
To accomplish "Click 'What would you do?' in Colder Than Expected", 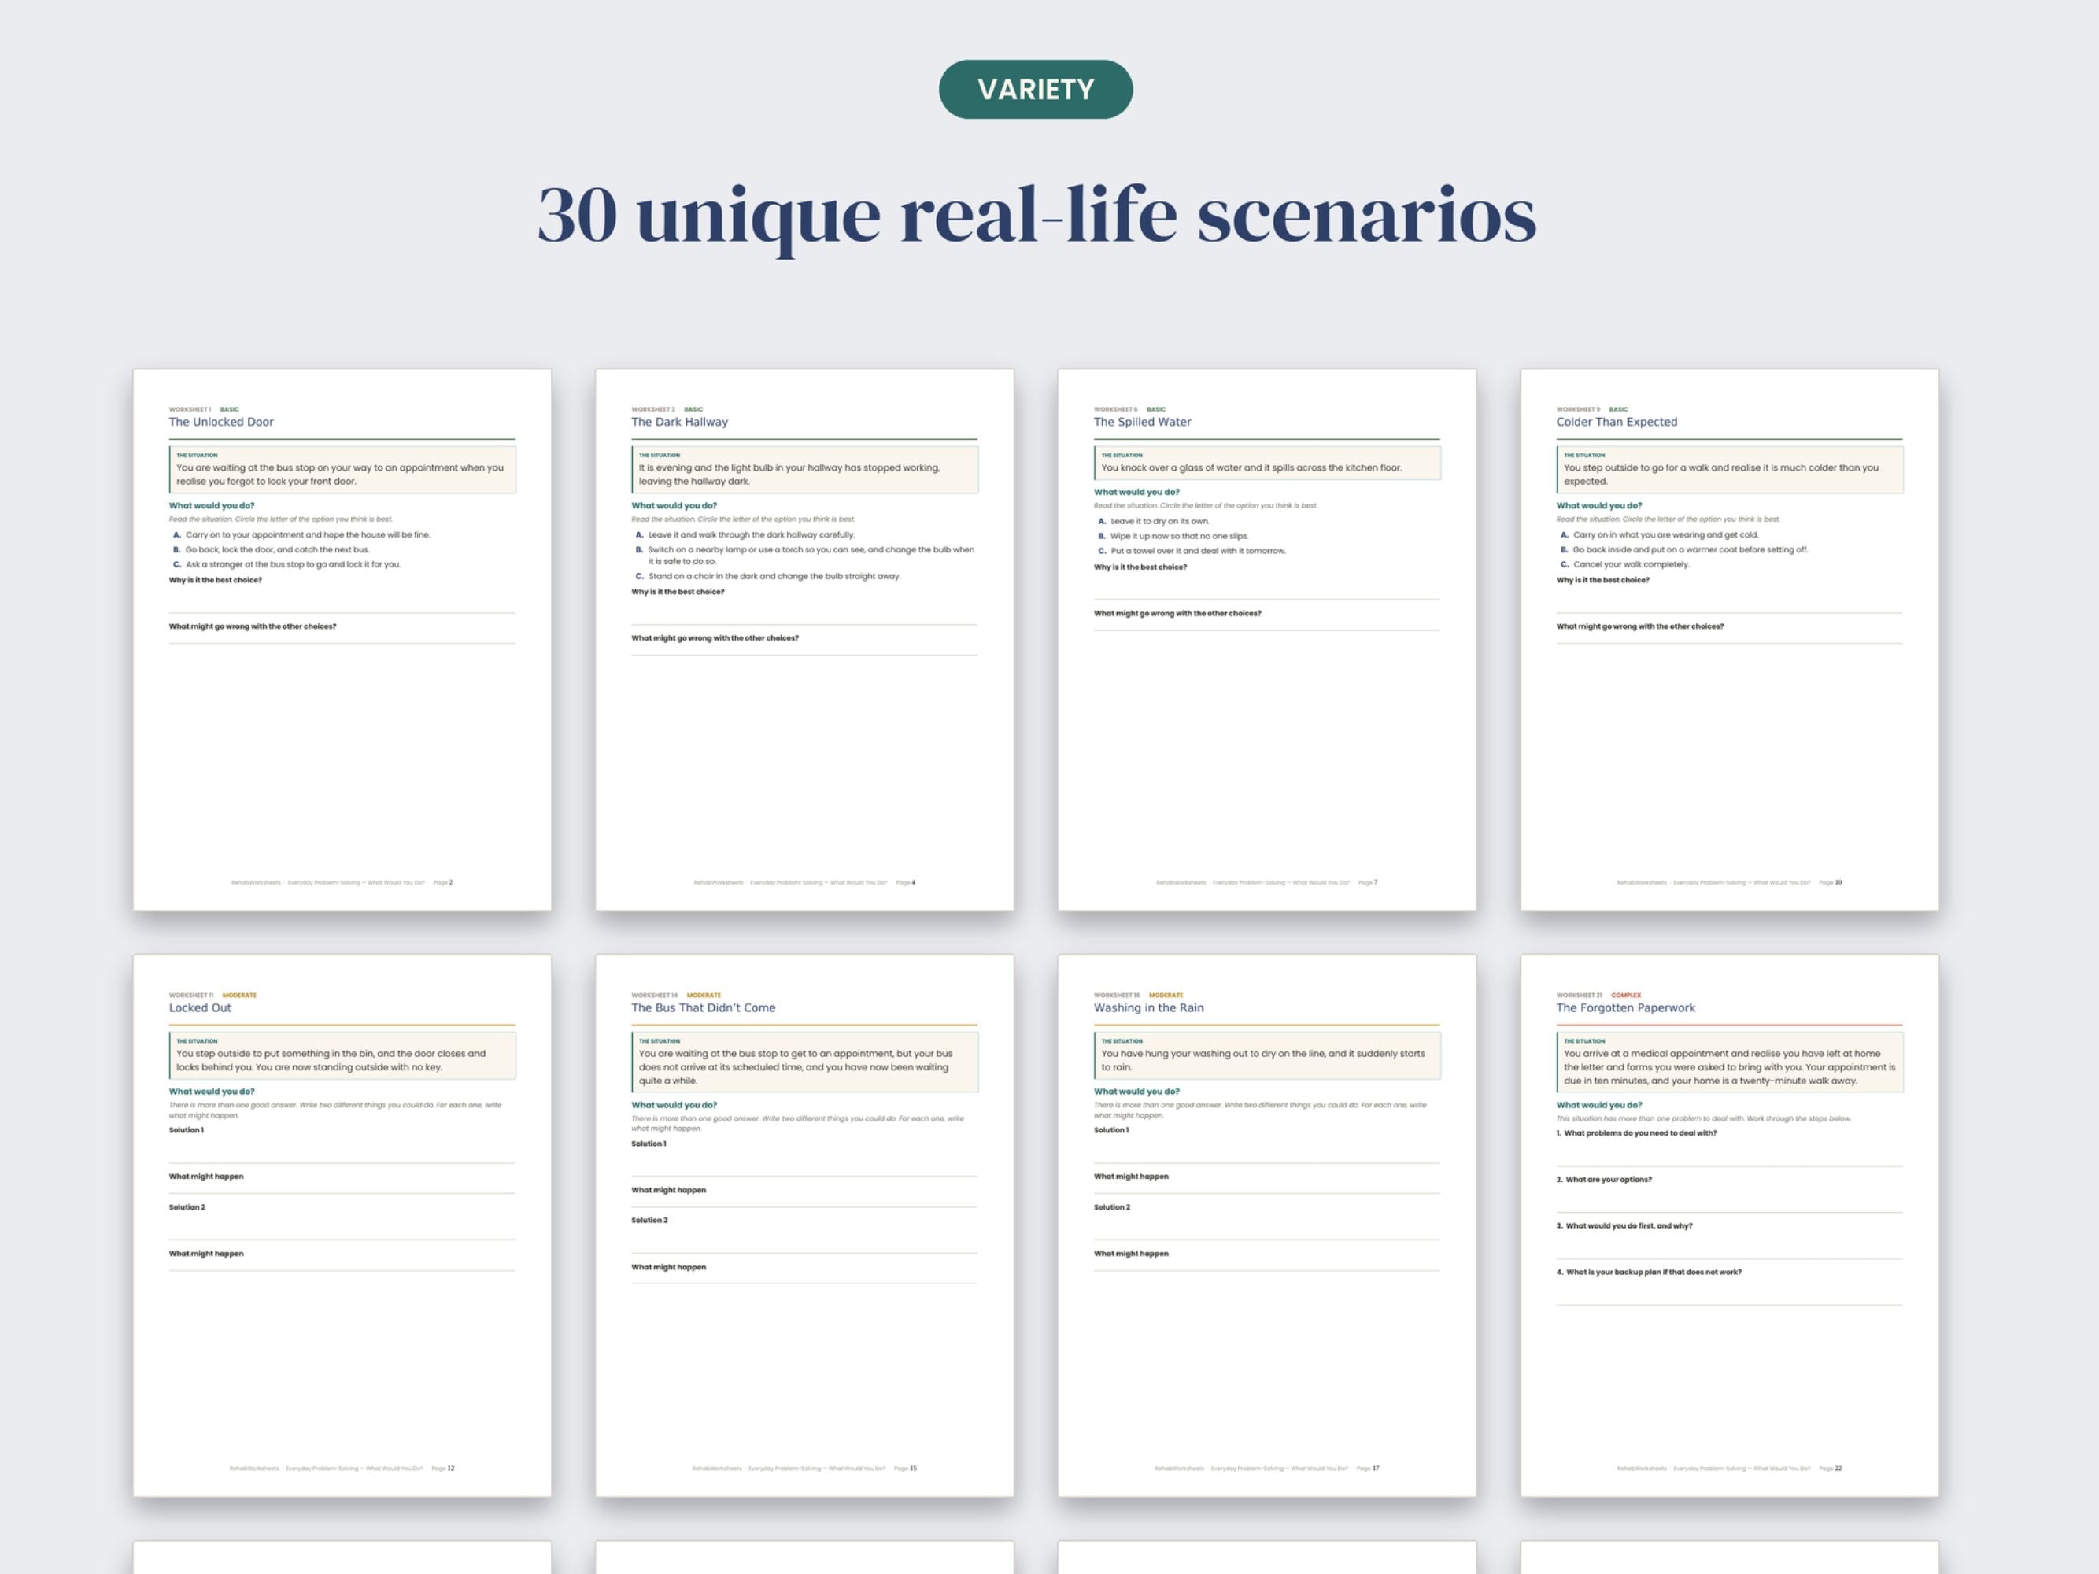I will coord(1598,506).
